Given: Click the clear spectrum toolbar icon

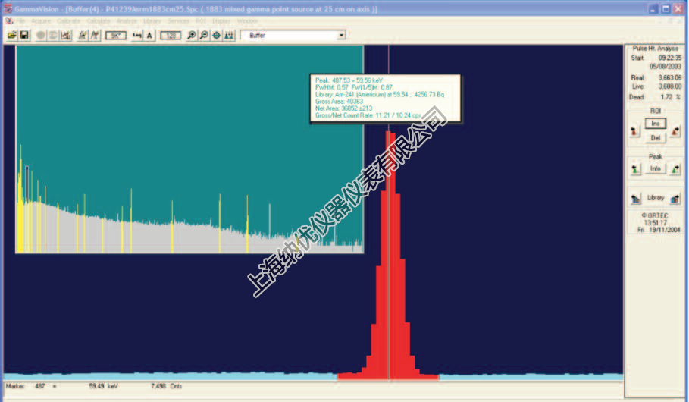Looking at the screenshot, I should click(65, 35).
